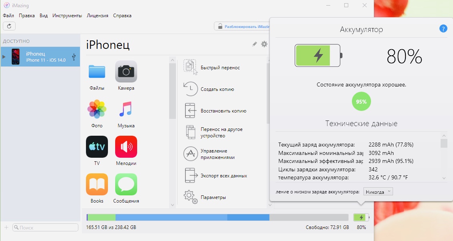This screenshot has width=453, height=241.
Task: Click apps list scrollbar down arrow
Action: (172, 205)
